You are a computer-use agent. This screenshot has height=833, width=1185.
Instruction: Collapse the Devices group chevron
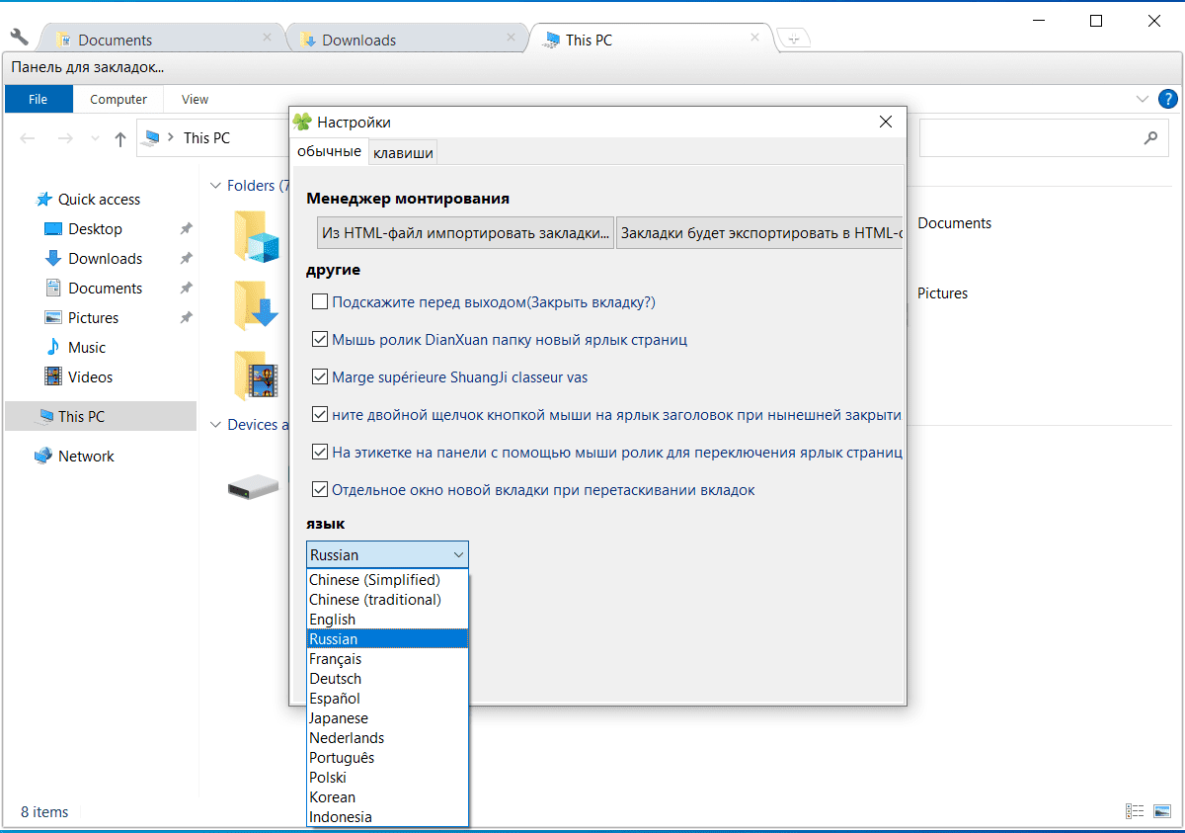[215, 425]
